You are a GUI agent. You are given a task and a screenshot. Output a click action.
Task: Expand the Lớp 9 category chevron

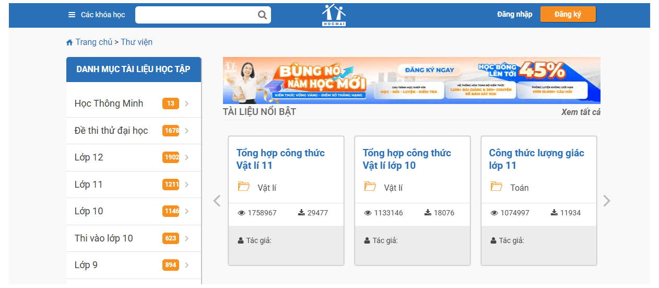187,265
